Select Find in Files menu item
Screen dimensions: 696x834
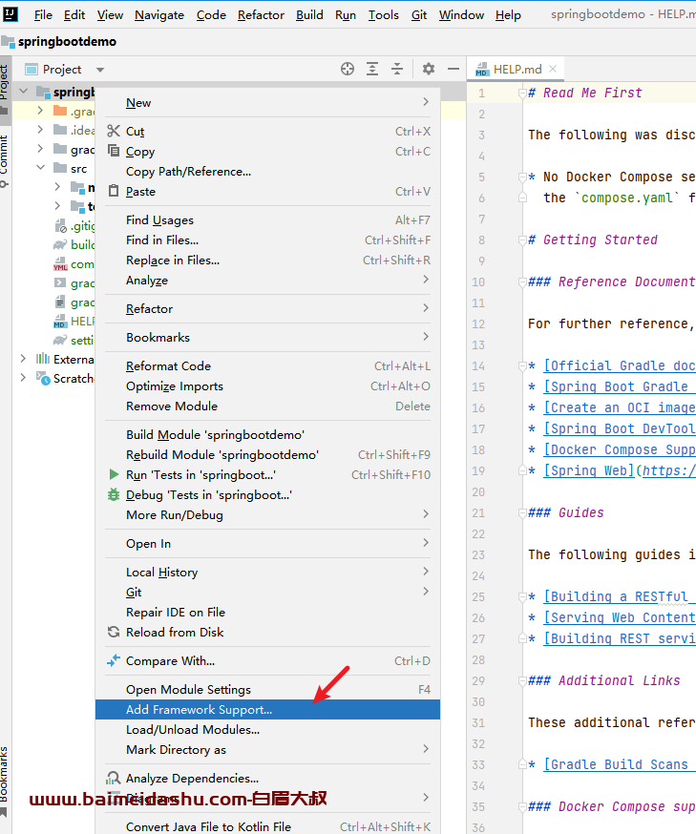click(x=267, y=240)
